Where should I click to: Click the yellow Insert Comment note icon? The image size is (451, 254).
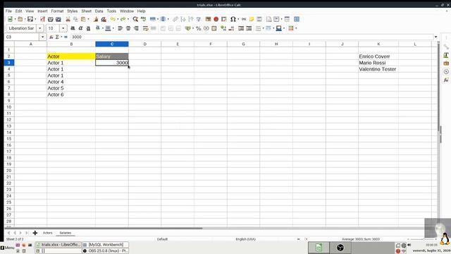tap(252, 19)
